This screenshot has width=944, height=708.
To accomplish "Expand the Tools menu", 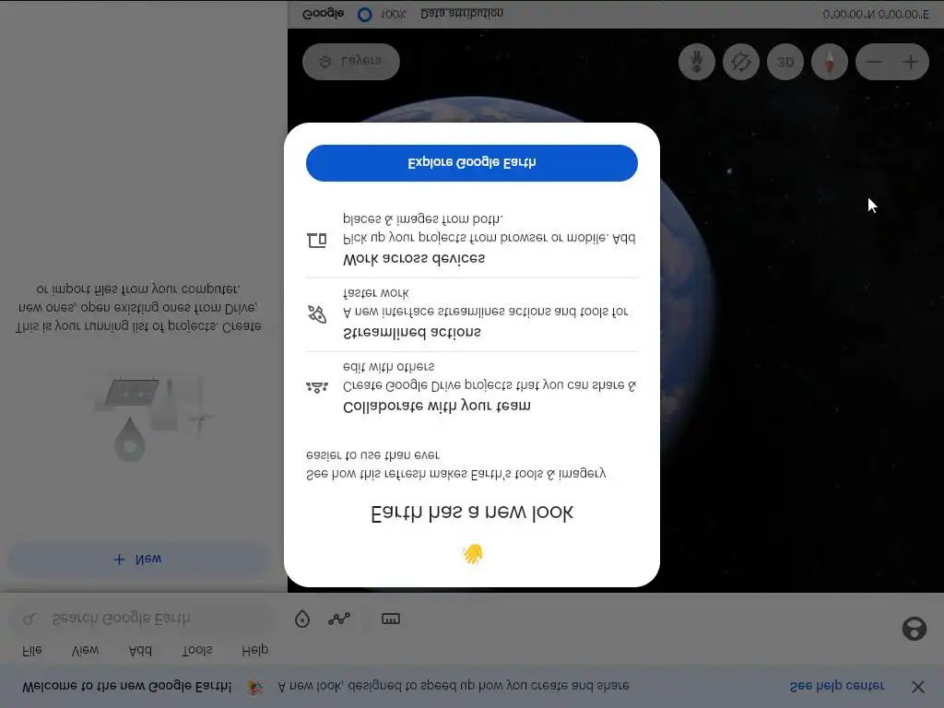I will [x=197, y=650].
